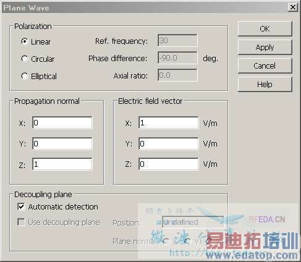The height and width of the screenshot is (262, 301).
Task: Select the Circular polarization option
Action: pyautogui.click(x=25, y=59)
